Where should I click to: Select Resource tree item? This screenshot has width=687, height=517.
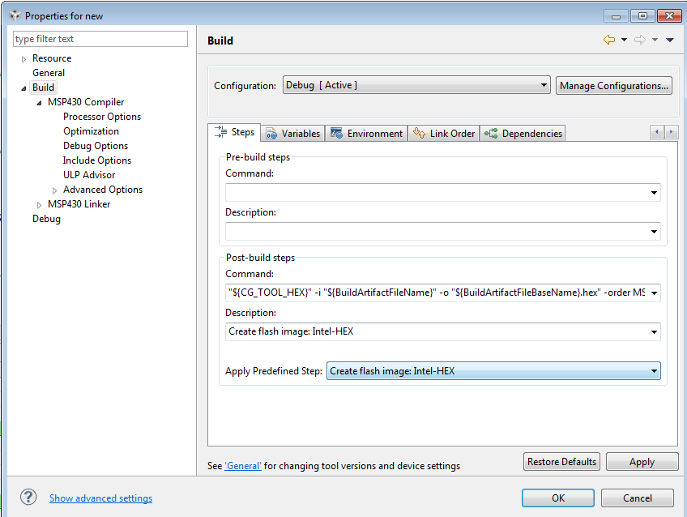[x=52, y=58]
